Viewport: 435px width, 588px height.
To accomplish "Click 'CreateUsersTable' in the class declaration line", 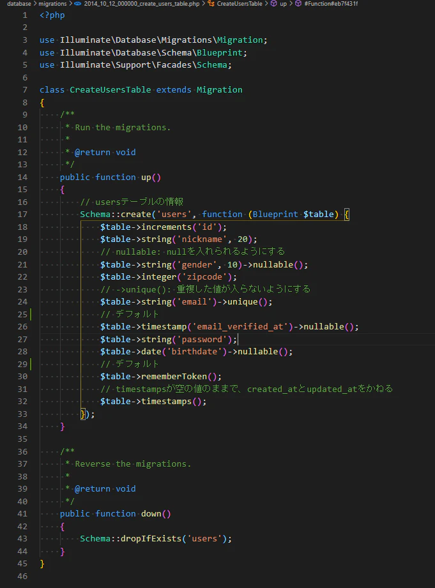I will pyautogui.click(x=111, y=89).
